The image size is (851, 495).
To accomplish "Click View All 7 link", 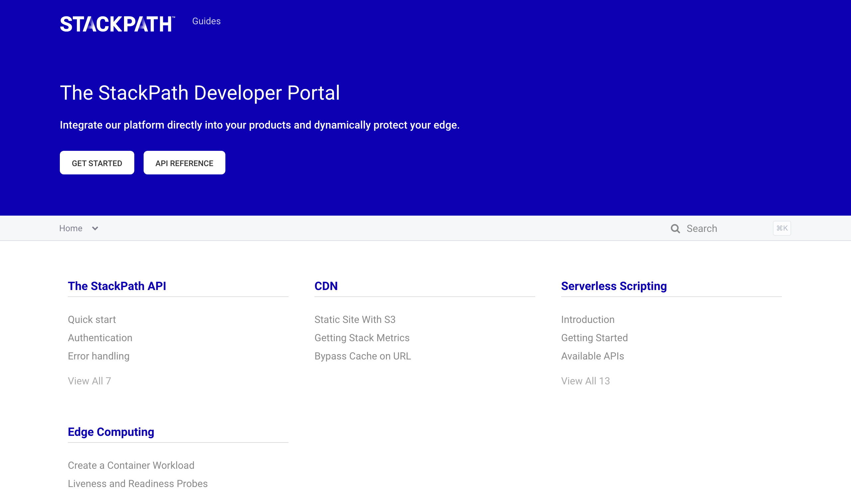I will tap(89, 381).
